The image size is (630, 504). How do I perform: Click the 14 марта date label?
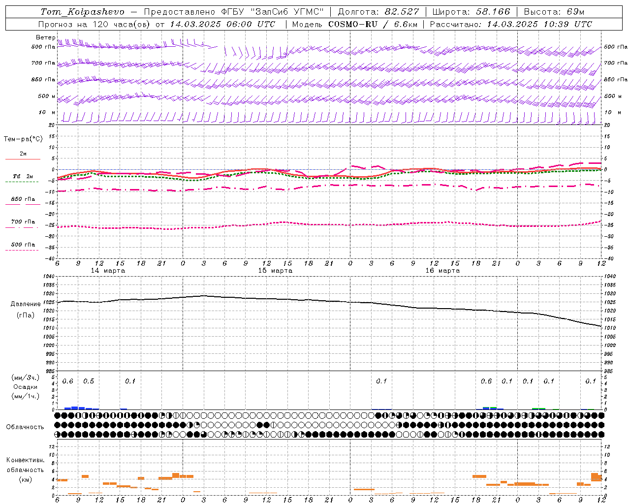pyautogui.click(x=108, y=271)
